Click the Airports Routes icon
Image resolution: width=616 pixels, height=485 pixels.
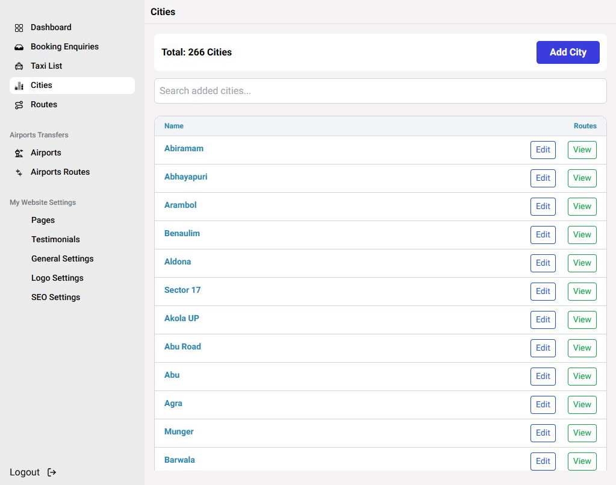pos(19,172)
